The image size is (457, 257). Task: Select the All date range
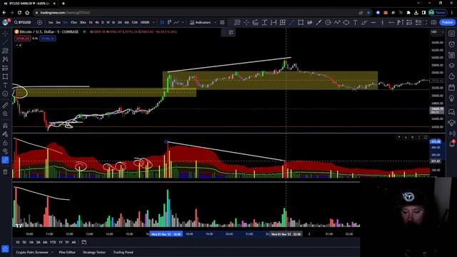pyautogui.click(x=74, y=242)
